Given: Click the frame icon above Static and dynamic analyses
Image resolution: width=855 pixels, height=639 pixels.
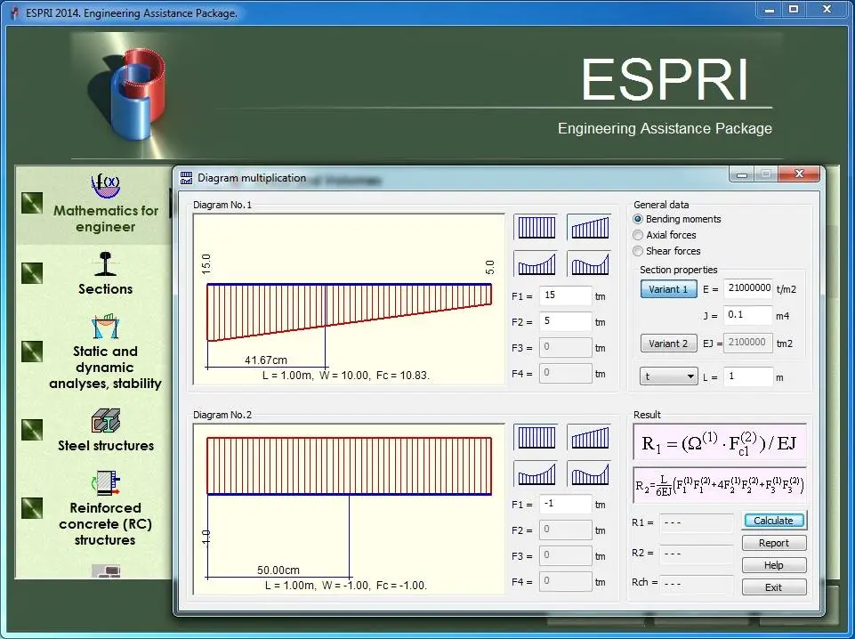Looking at the screenshot, I should click(105, 326).
